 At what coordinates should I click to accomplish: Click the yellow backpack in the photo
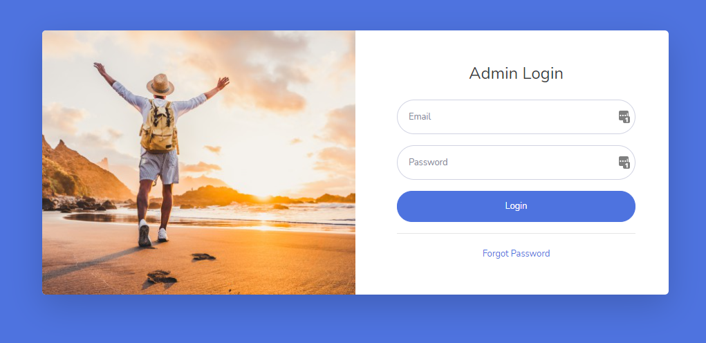click(159, 127)
